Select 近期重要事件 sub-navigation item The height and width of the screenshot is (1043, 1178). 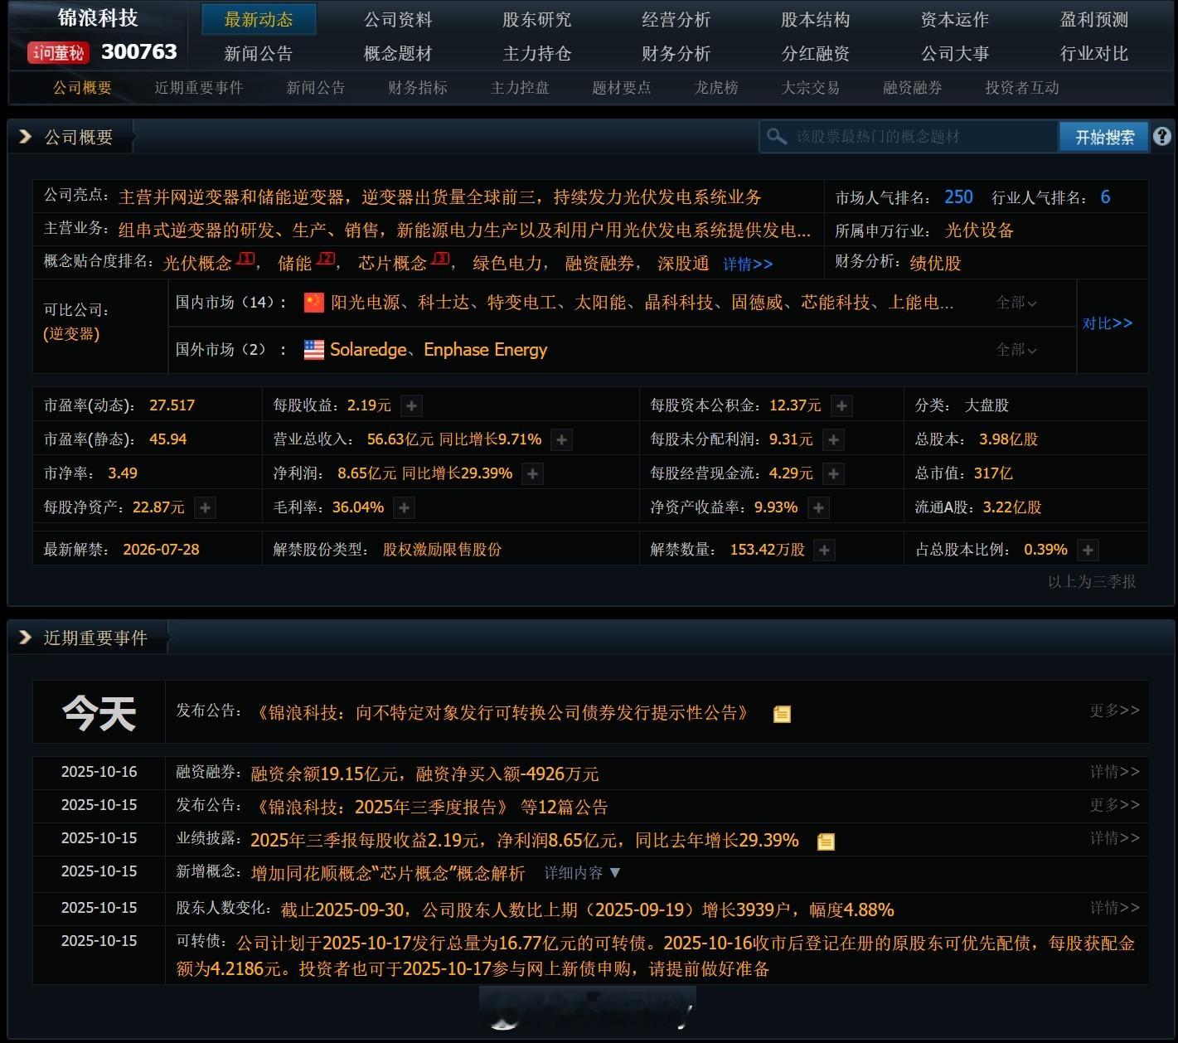[x=199, y=88]
